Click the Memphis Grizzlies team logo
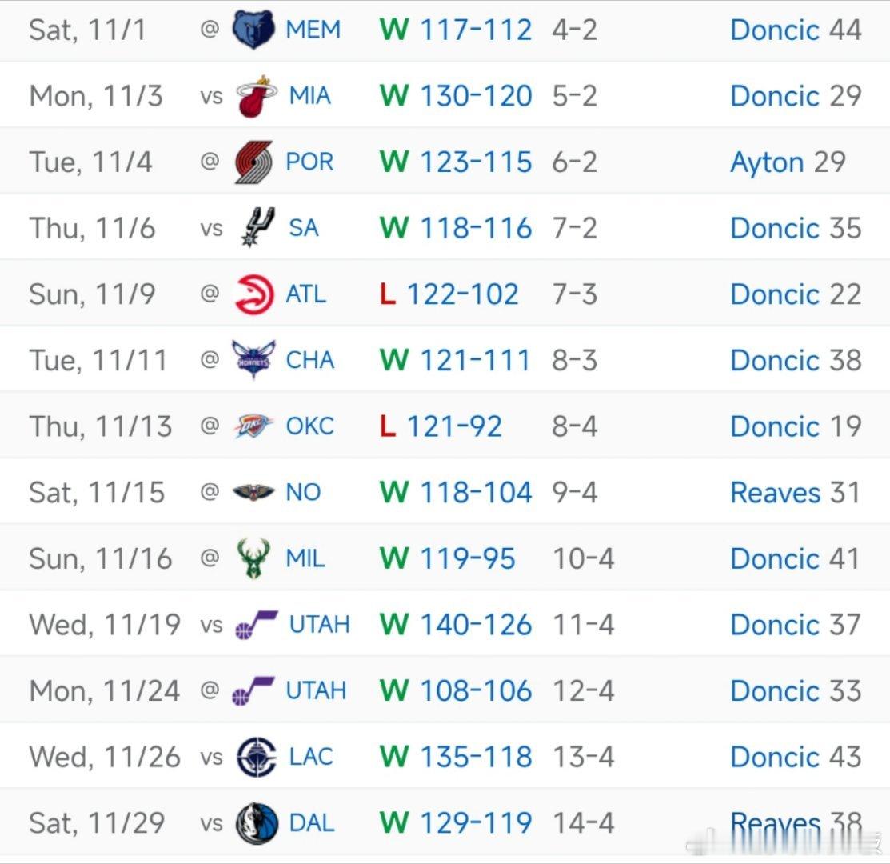The height and width of the screenshot is (864, 890). pyautogui.click(x=253, y=30)
